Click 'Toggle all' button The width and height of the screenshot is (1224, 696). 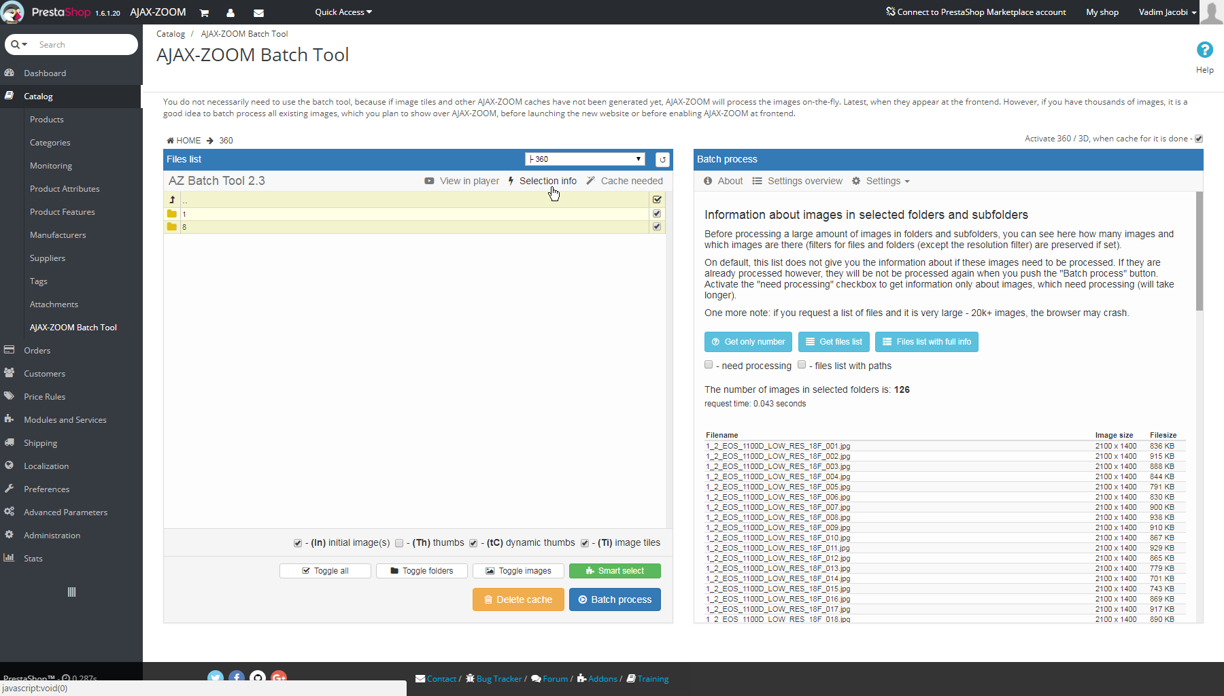click(x=325, y=571)
